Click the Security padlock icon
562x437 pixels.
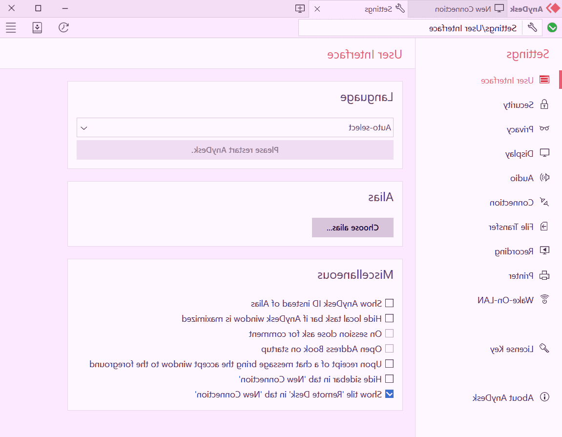(x=544, y=104)
